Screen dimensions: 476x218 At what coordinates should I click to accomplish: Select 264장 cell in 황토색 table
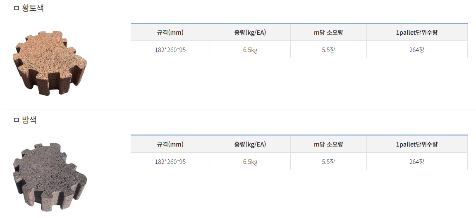pyautogui.click(x=417, y=50)
